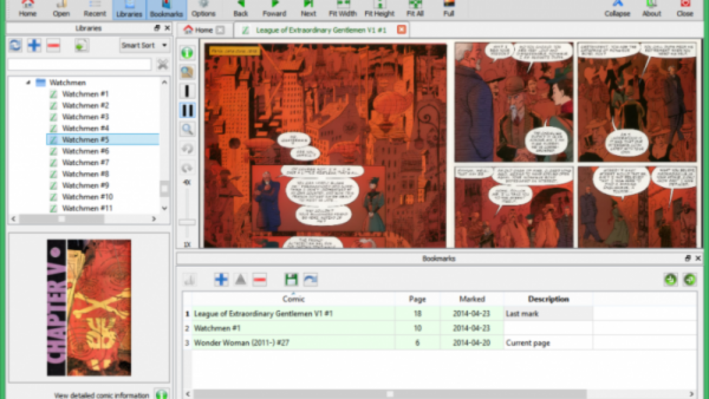Image resolution: width=709 pixels, height=399 pixels.
Task: Jump to Next comic
Action: point(308,9)
